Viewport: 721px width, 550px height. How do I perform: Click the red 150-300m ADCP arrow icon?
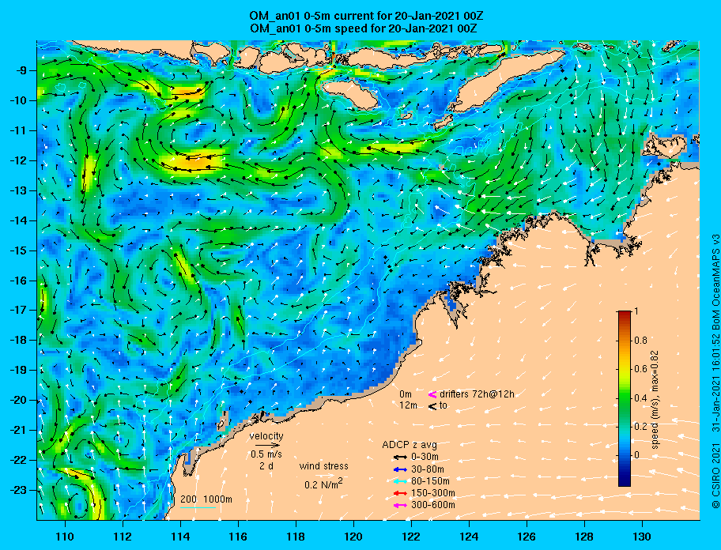pos(400,493)
